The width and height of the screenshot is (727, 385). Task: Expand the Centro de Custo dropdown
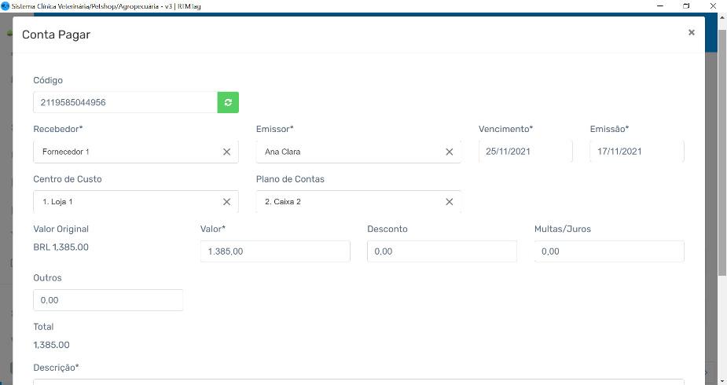tap(126, 202)
